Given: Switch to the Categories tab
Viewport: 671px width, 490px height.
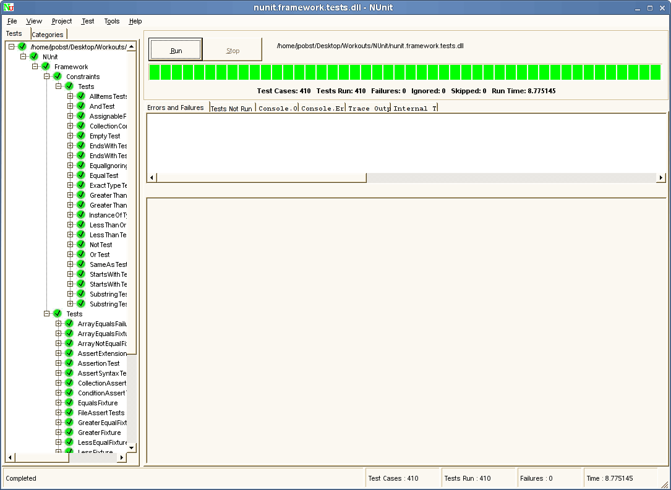Looking at the screenshot, I should coord(48,35).
